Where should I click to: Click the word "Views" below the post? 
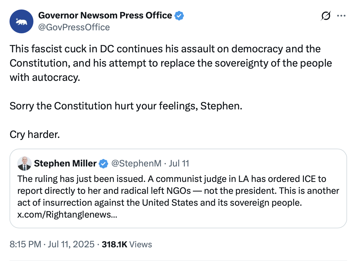pyautogui.click(x=141, y=244)
